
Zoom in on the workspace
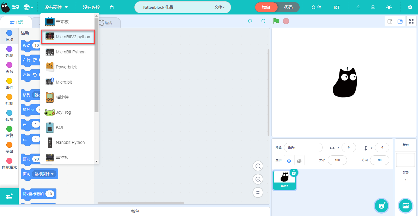(258, 166)
